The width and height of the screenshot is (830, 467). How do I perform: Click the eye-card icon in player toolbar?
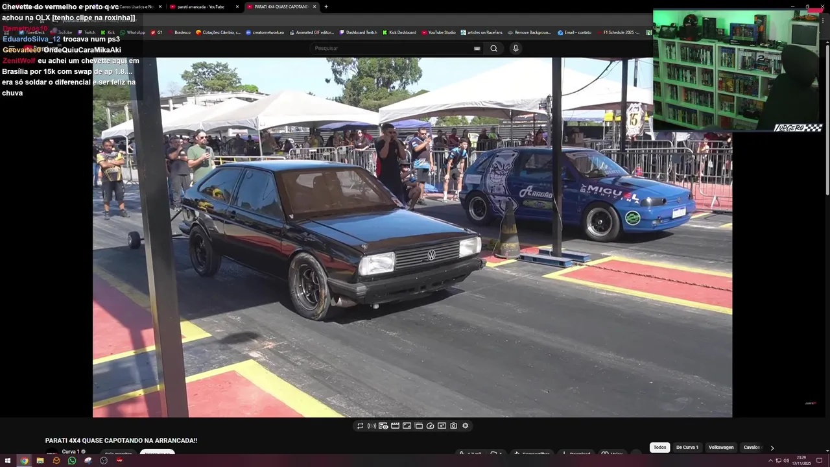coord(383,426)
